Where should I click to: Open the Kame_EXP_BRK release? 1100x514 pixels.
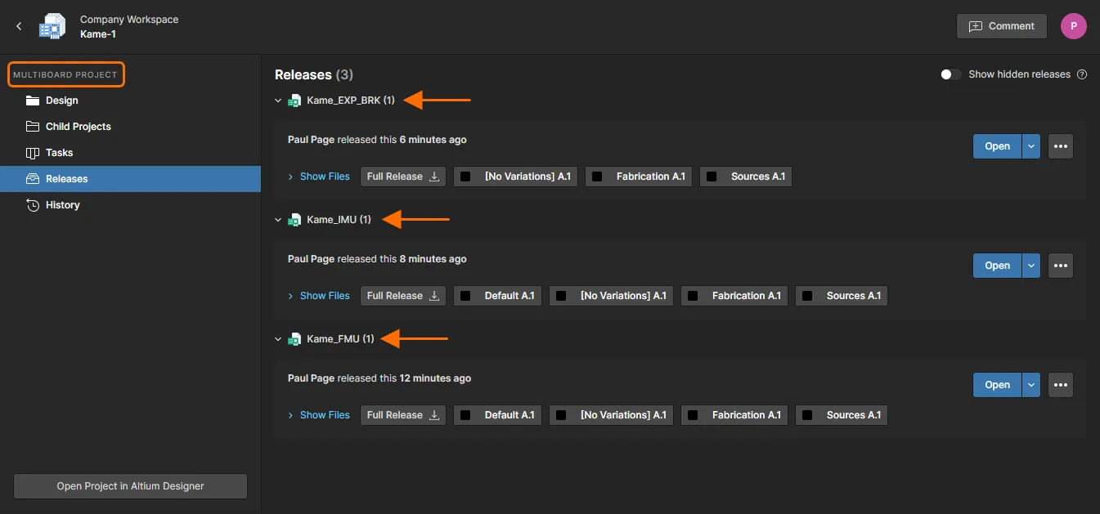pos(997,146)
